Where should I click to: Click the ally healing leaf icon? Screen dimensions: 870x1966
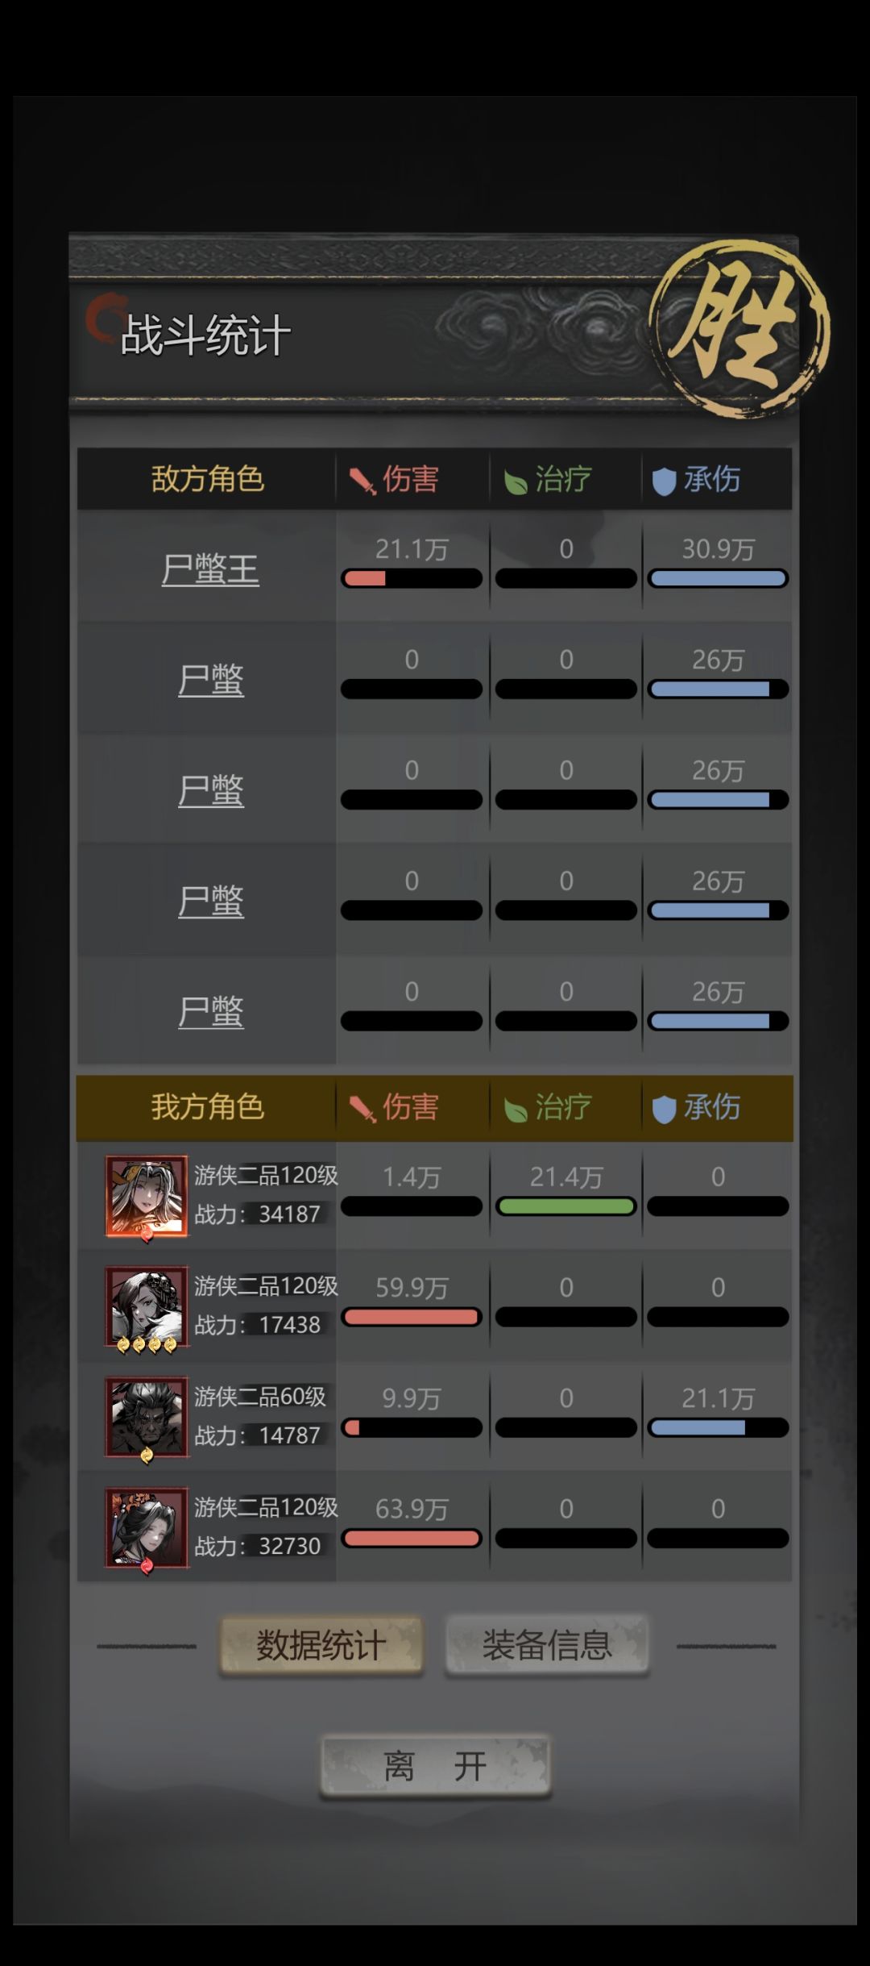[515, 1110]
